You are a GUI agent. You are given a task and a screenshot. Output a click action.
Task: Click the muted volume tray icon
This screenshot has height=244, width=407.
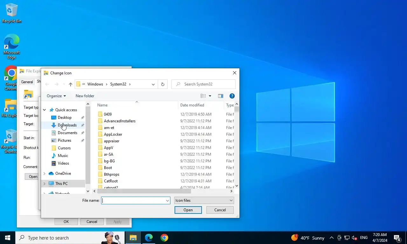[355, 238]
